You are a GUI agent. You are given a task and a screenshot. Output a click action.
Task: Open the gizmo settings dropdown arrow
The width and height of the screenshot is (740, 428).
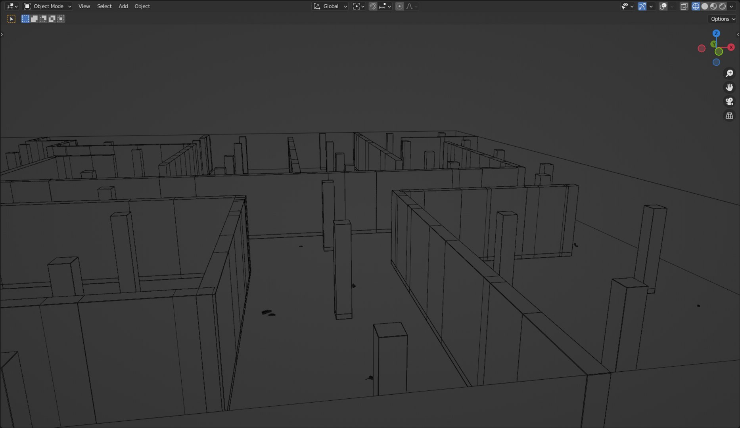pos(651,6)
